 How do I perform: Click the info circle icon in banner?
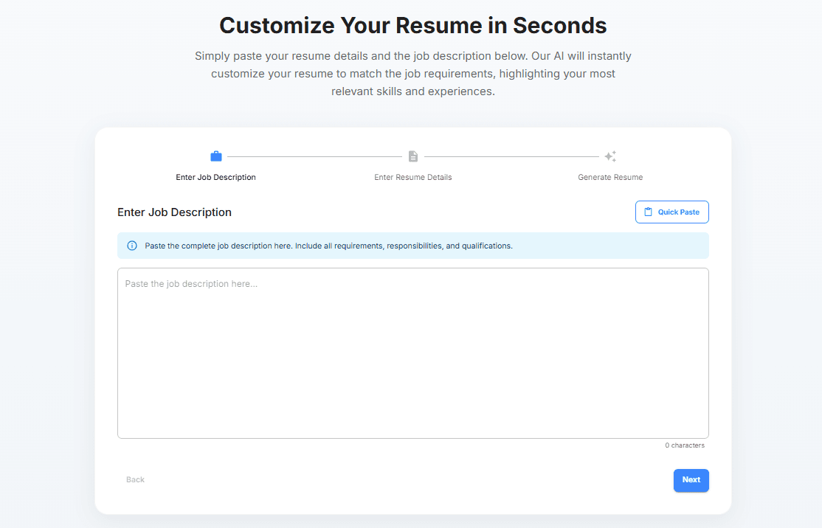(132, 246)
